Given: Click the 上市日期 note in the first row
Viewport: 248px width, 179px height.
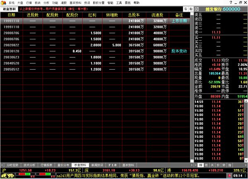Looking at the screenshot, I should (179, 21).
